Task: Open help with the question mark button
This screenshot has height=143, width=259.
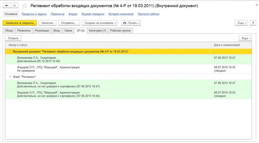Action: 253,23
